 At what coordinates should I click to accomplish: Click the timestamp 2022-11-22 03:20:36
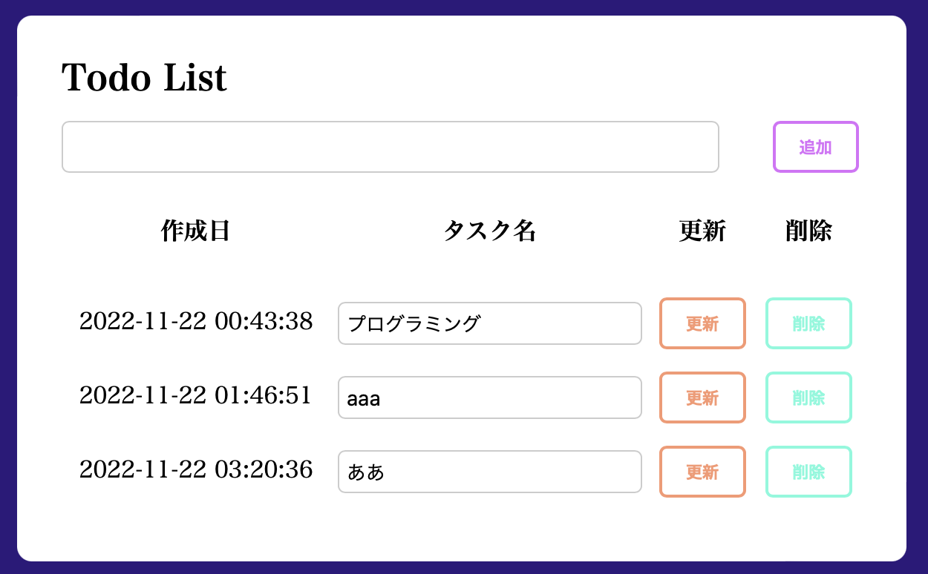point(196,469)
